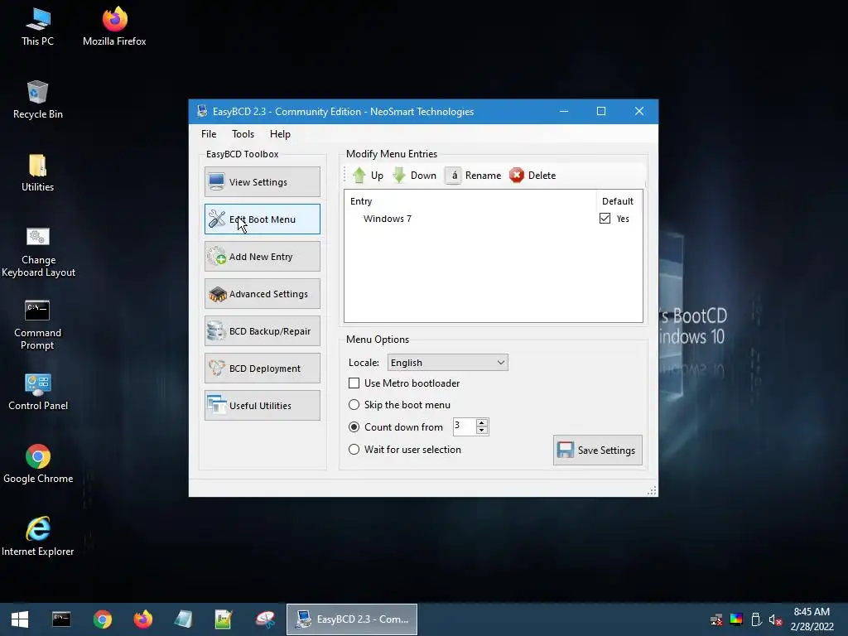848x636 pixels.
Task: Click Save Settings button
Action: (598, 450)
